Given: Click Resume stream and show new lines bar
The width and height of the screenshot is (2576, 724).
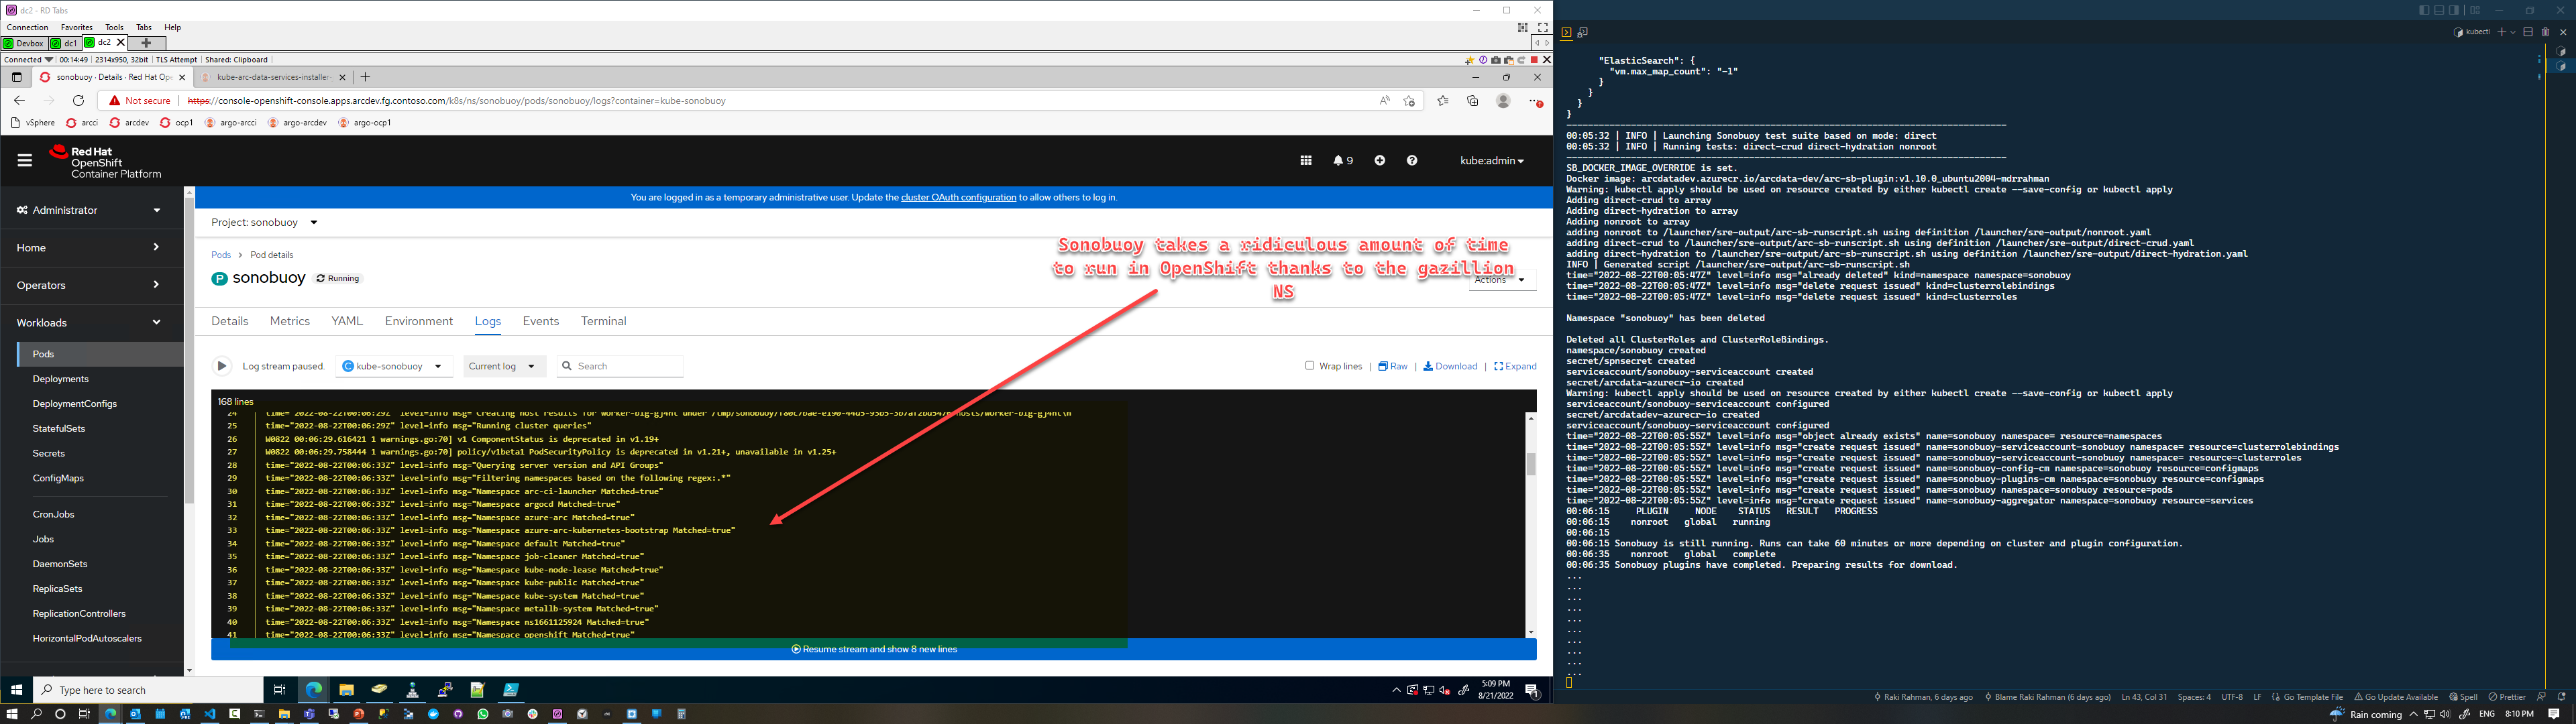Looking at the screenshot, I should coord(874,649).
